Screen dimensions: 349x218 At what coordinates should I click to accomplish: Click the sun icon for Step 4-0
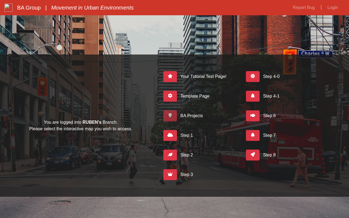pos(253,77)
